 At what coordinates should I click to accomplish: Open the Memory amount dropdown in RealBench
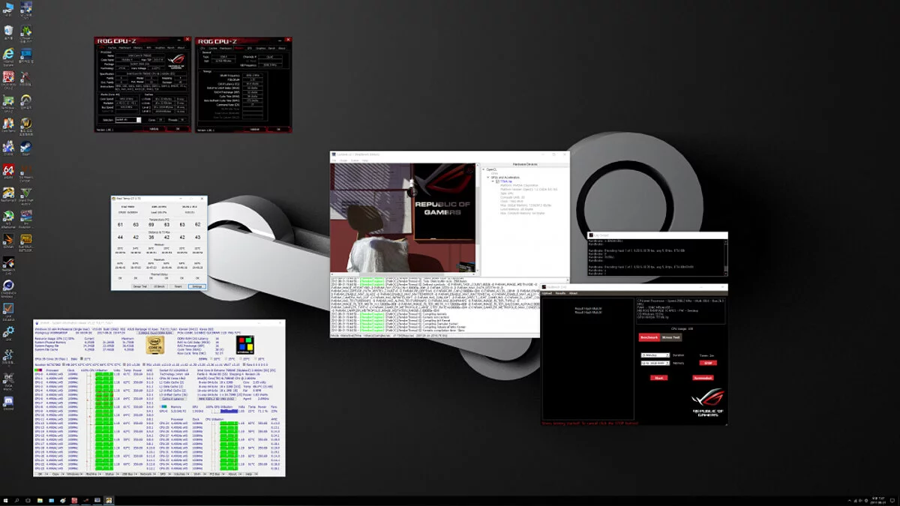coord(654,363)
